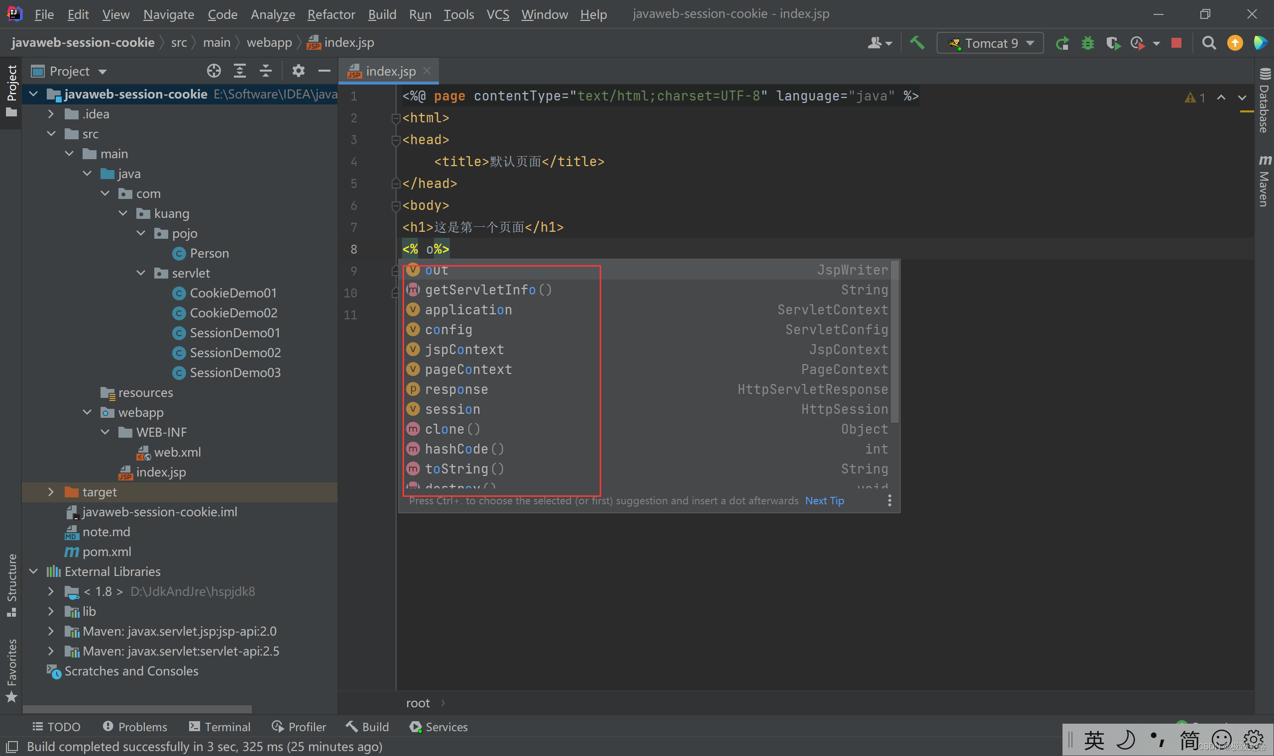The height and width of the screenshot is (756, 1274).
Task: Click the IME 英 language indicator
Action: point(1094,740)
